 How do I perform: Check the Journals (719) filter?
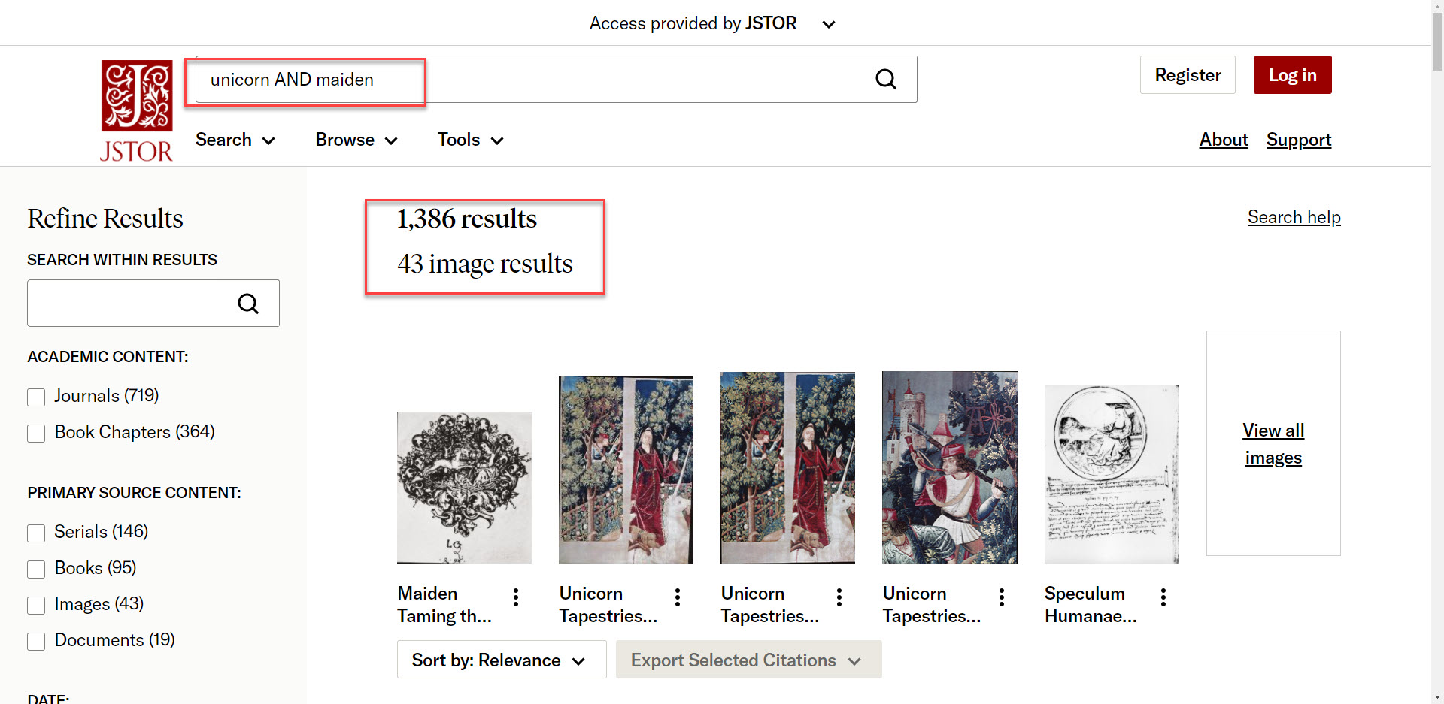point(36,397)
